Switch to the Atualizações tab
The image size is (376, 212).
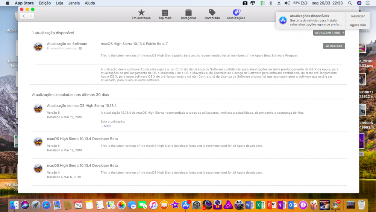click(236, 14)
